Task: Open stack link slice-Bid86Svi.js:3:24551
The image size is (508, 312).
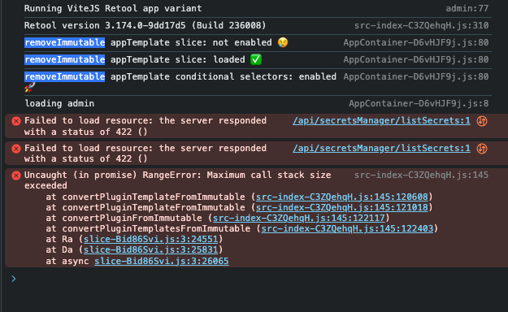Action: 150,240
